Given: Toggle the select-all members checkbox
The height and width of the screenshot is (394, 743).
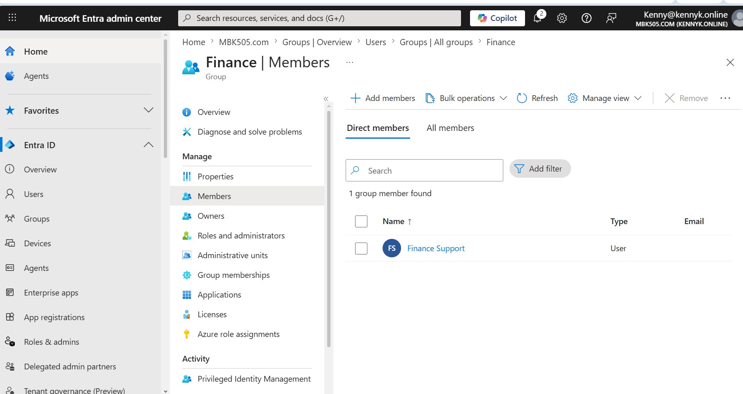Looking at the screenshot, I should [x=361, y=221].
